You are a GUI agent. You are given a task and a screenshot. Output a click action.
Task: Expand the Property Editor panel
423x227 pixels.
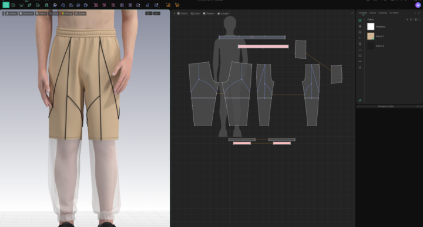tap(421, 106)
